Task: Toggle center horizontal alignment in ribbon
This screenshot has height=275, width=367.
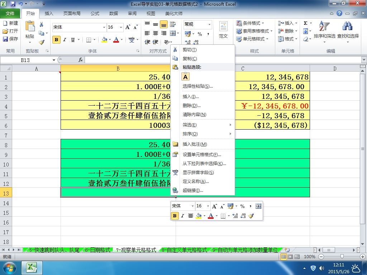Action: pyautogui.click(x=156, y=33)
